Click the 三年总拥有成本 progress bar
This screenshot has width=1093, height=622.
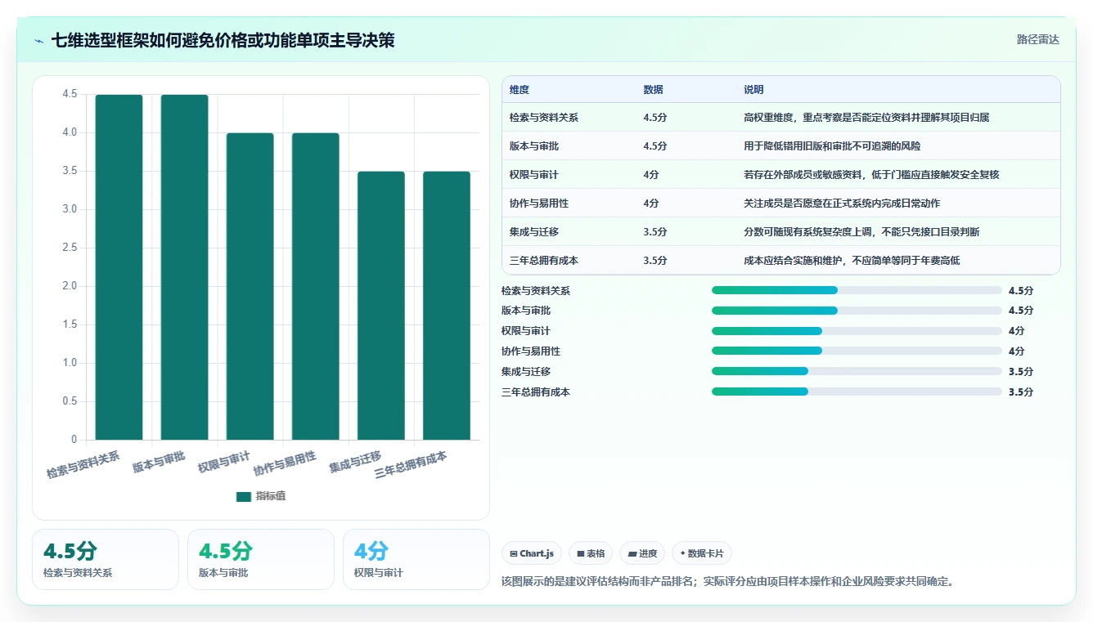point(857,392)
